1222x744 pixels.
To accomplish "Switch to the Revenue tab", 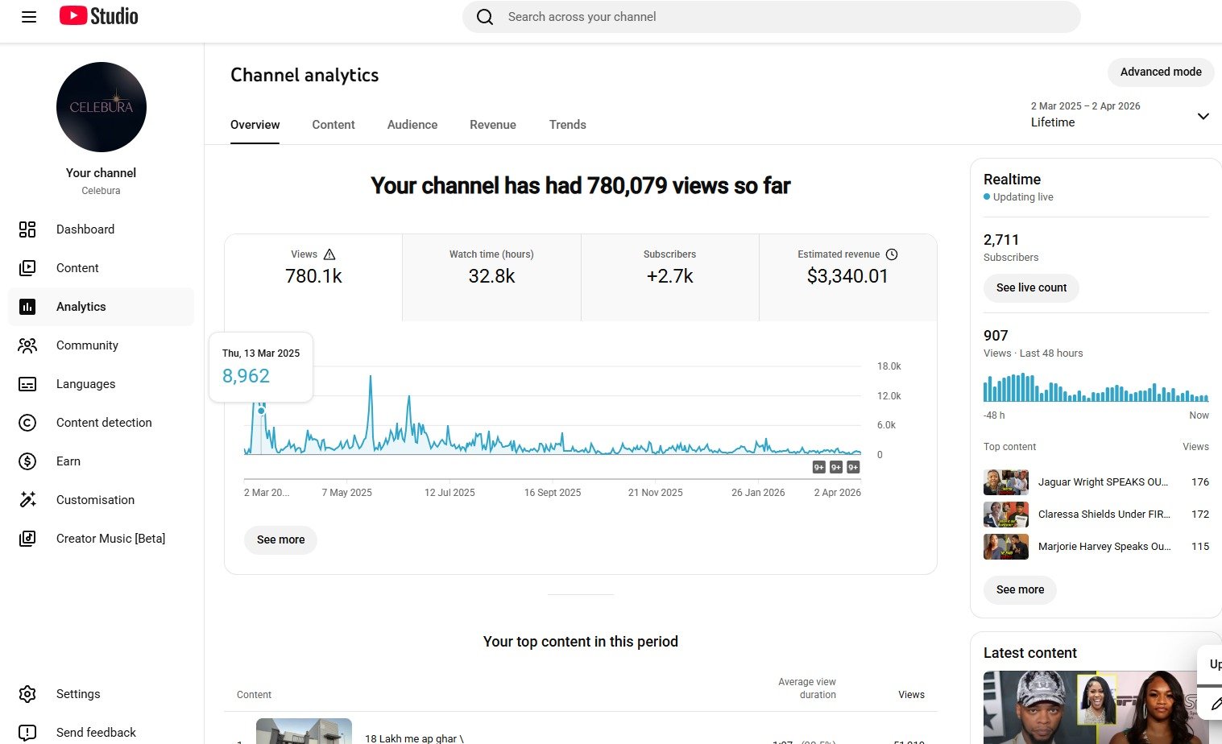I will [x=493, y=125].
